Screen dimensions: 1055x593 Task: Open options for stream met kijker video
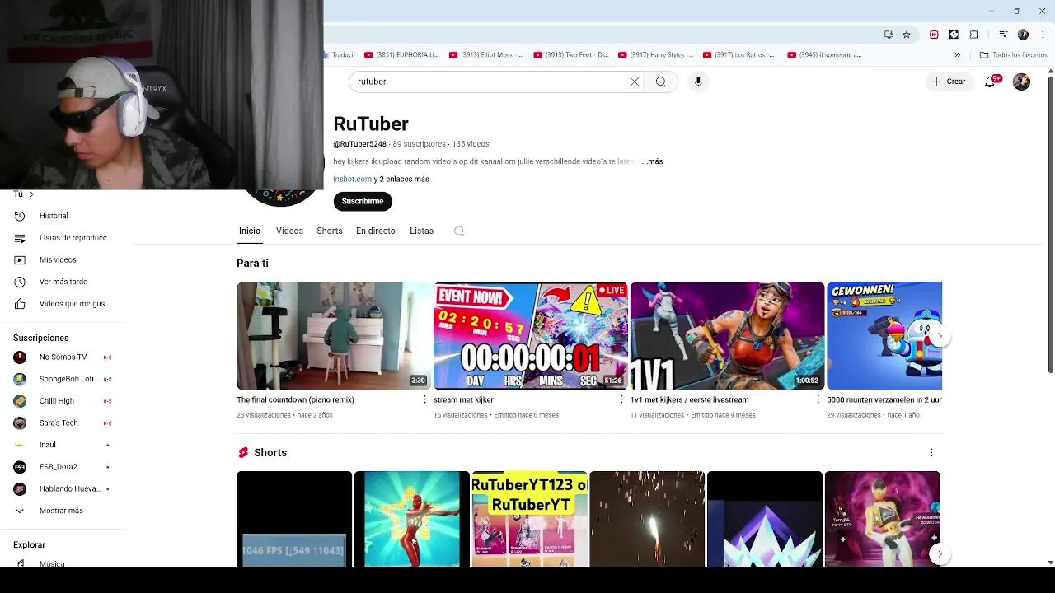(621, 399)
